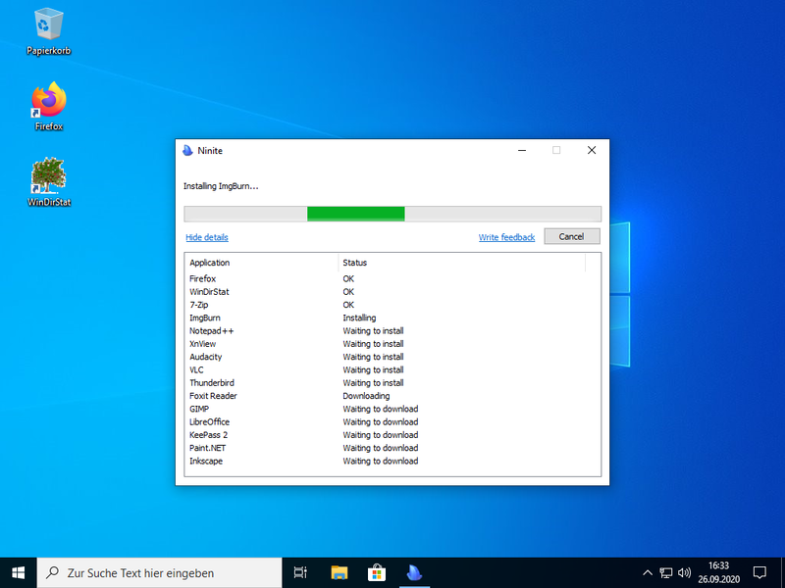Click the clock in the system tray

pyautogui.click(x=719, y=571)
